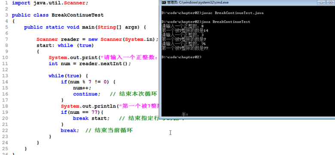Click line number 23 in the gutter

(5, 136)
